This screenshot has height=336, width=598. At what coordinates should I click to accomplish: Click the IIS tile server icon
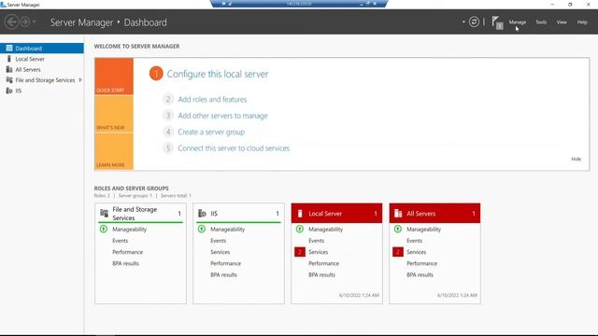tap(202, 214)
